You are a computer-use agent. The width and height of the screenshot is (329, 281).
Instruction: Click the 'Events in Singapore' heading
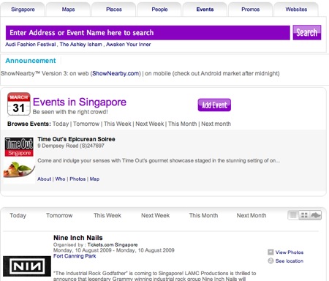pyautogui.click(x=80, y=102)
